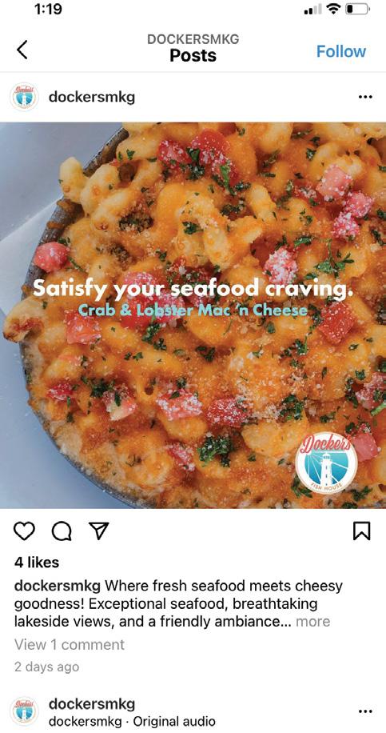Open comments with speech bubble icon

pos(62,531)
